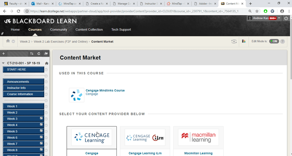Screen dimensions: 292x156
Task: Collapse the CT-210-001 course menu
Action: tap(3, 63)
